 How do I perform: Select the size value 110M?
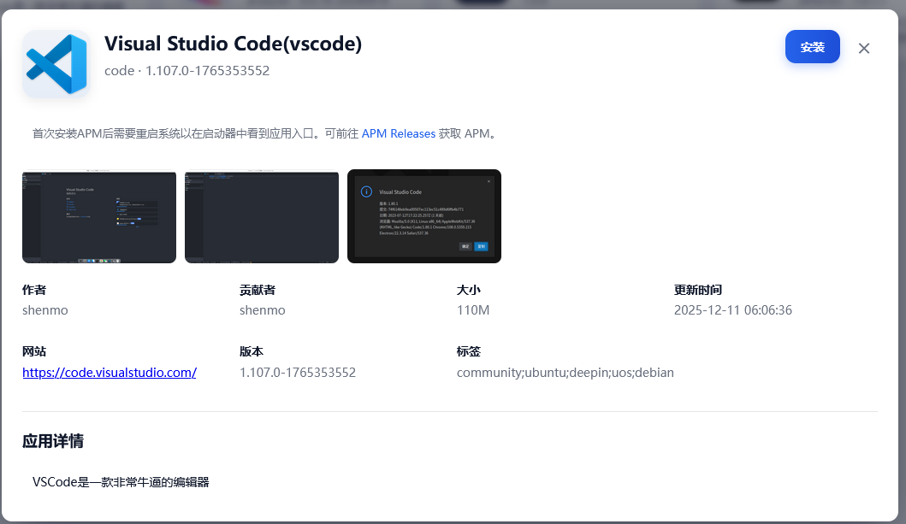point(473,310)
